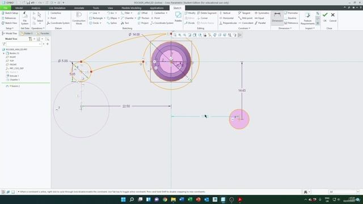Select Sketch 2 in model tree
Viewport: 363px width, 204px height.
[x=13, y=86]
